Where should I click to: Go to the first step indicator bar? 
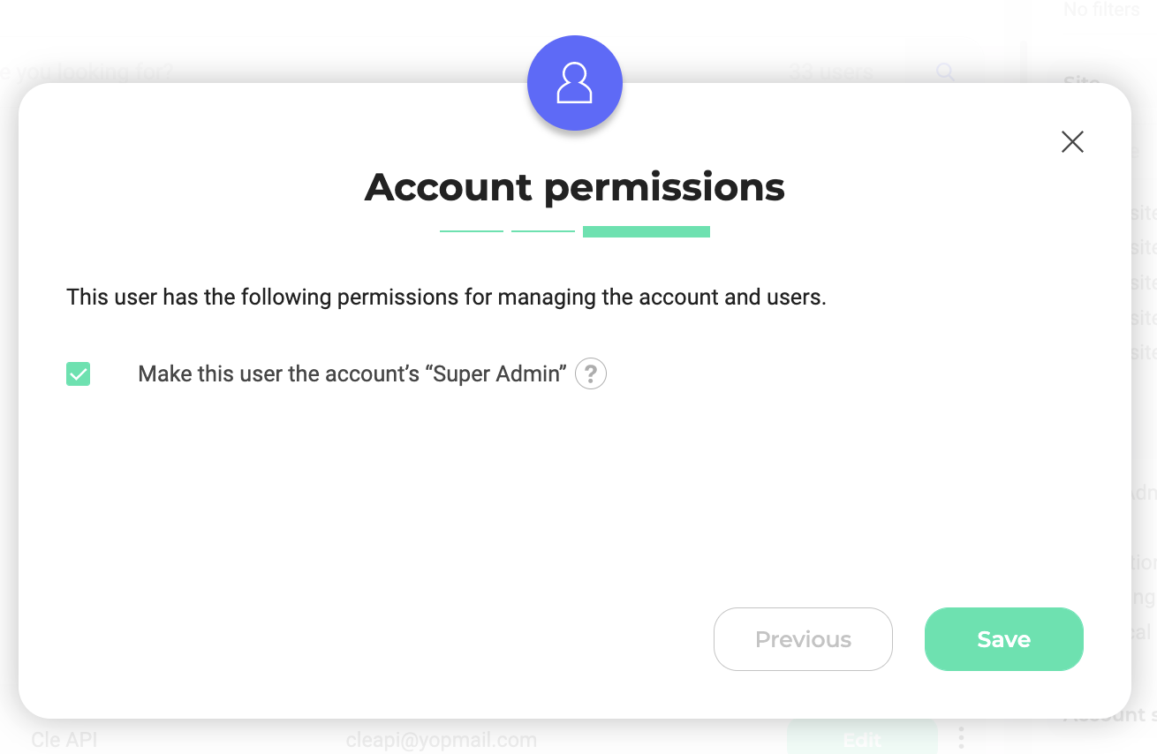click(472, 231)
